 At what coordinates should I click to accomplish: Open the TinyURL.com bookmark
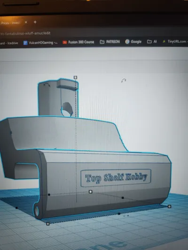click(x=175, y=41)
